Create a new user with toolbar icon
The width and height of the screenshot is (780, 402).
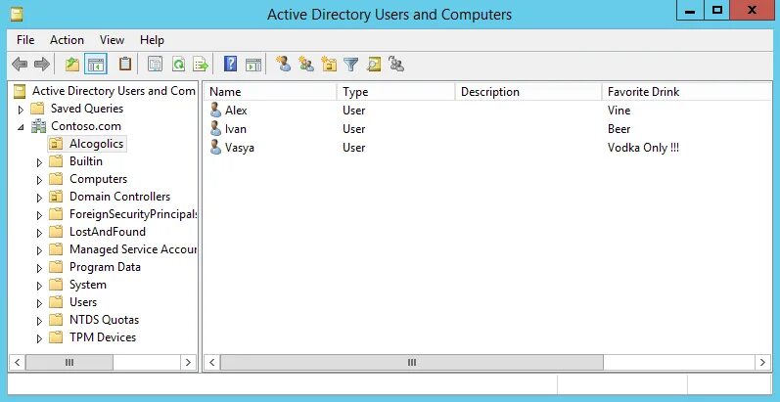284,65
